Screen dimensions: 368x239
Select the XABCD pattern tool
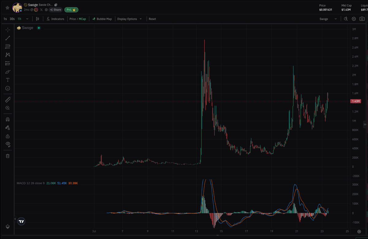[8, 55]
